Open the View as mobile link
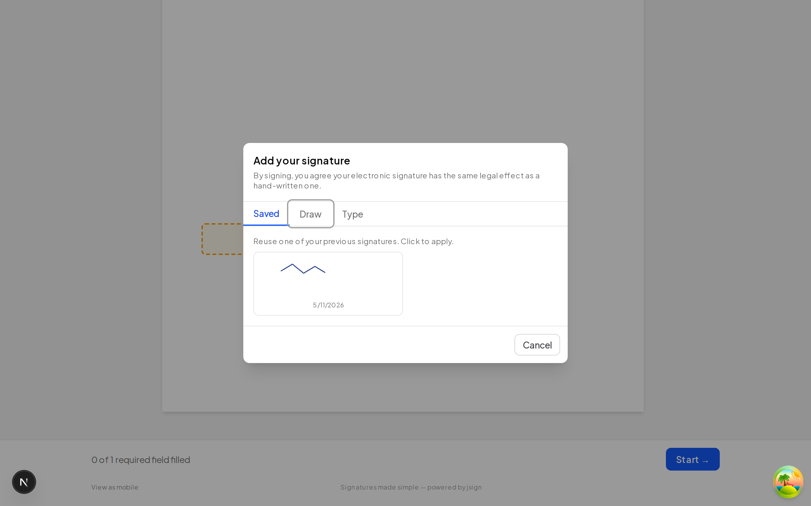Viewport: 811px width, 506px height. pos(115,487)
